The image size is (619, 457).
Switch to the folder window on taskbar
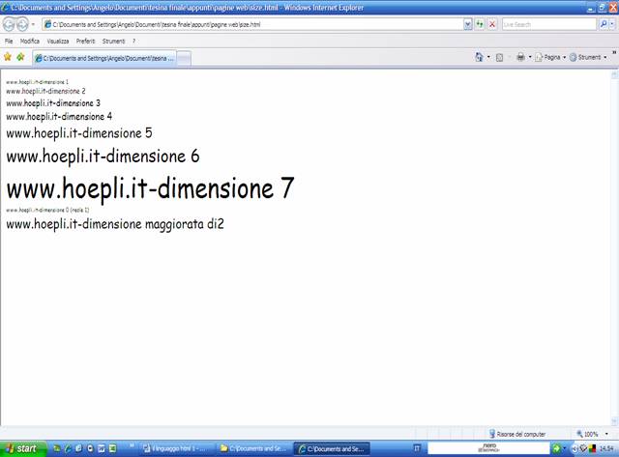coord(253,448)
